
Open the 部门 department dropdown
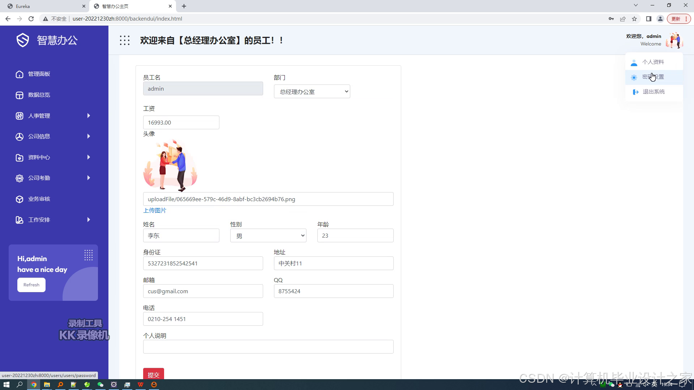click(x=312, y=92)
